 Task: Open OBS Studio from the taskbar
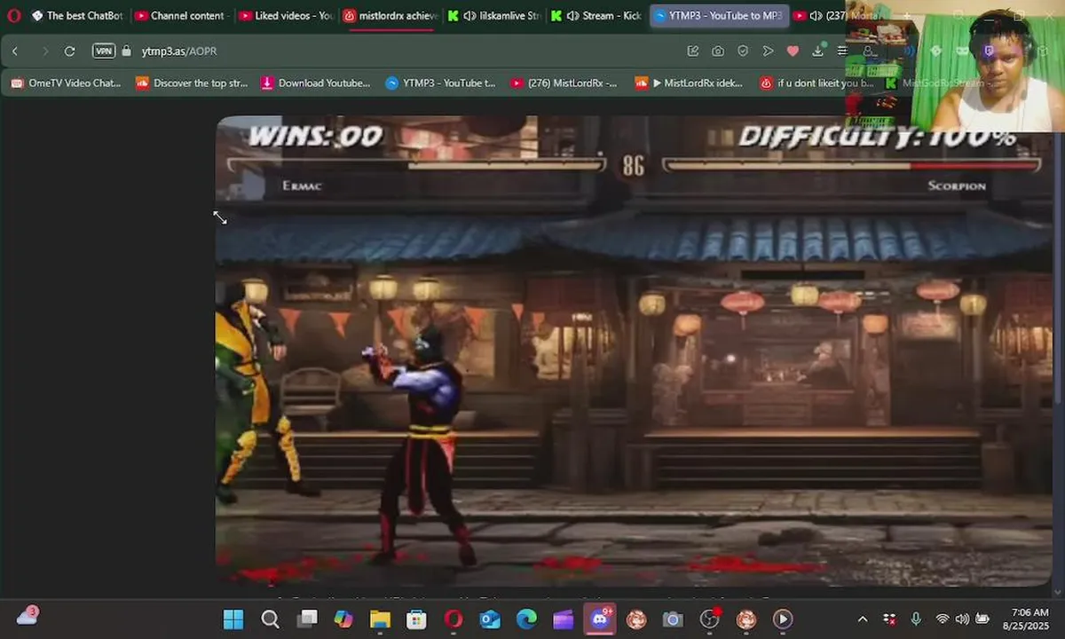(x=709, y=619)
